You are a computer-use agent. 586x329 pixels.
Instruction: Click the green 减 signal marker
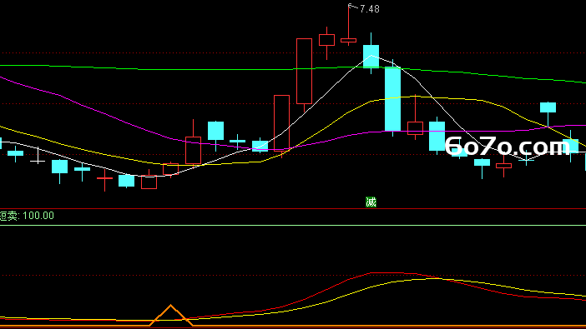pyautogui.click(x=371, y=202)
